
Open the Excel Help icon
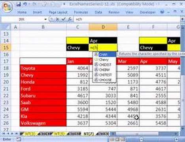coord(162,12)
